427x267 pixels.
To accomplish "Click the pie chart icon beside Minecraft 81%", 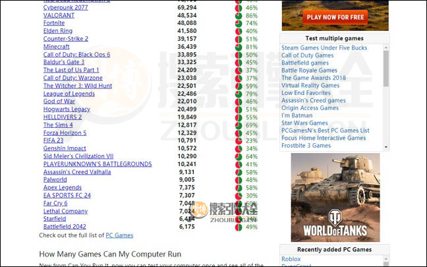I will pos(239,47).
